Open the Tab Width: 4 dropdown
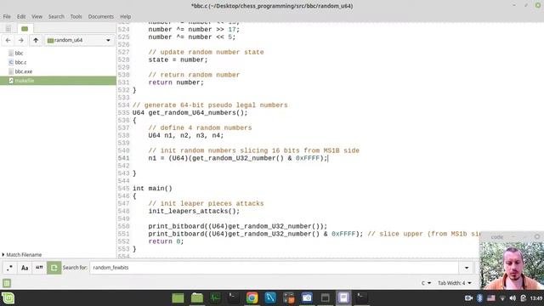This screenshot has width=544, height=306. 455,283
